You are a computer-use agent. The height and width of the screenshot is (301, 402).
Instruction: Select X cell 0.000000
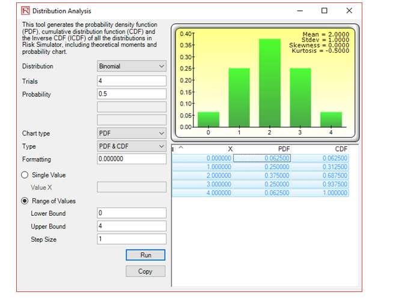pyautogui.click(x=203, y=158)
